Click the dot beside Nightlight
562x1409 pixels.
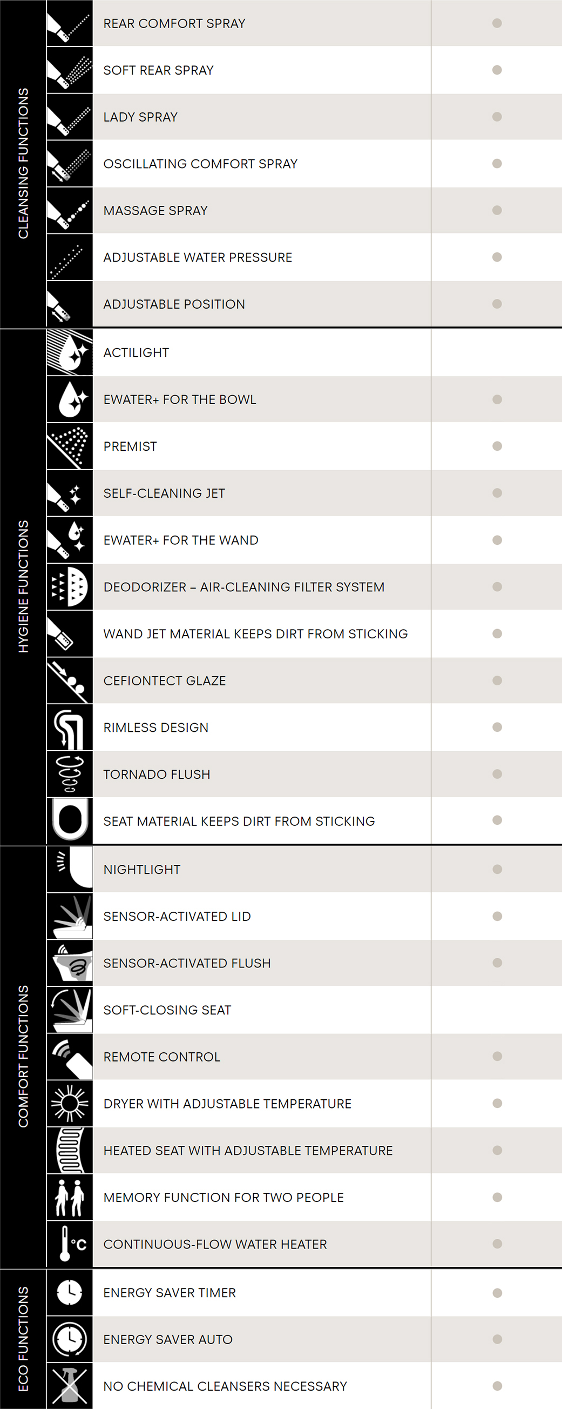tap(497, 869)
